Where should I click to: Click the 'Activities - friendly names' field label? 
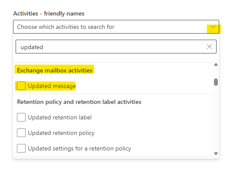pos(49,14)
